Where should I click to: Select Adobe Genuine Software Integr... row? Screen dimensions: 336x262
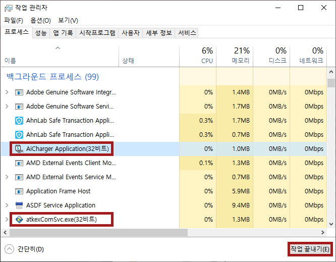[164, 92]
